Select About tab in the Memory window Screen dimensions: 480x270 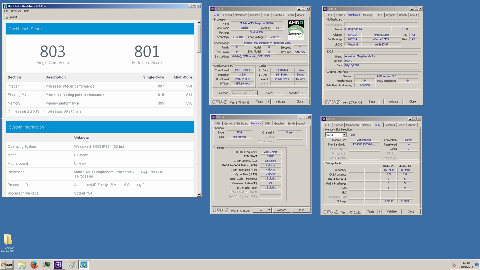point(301,123)
